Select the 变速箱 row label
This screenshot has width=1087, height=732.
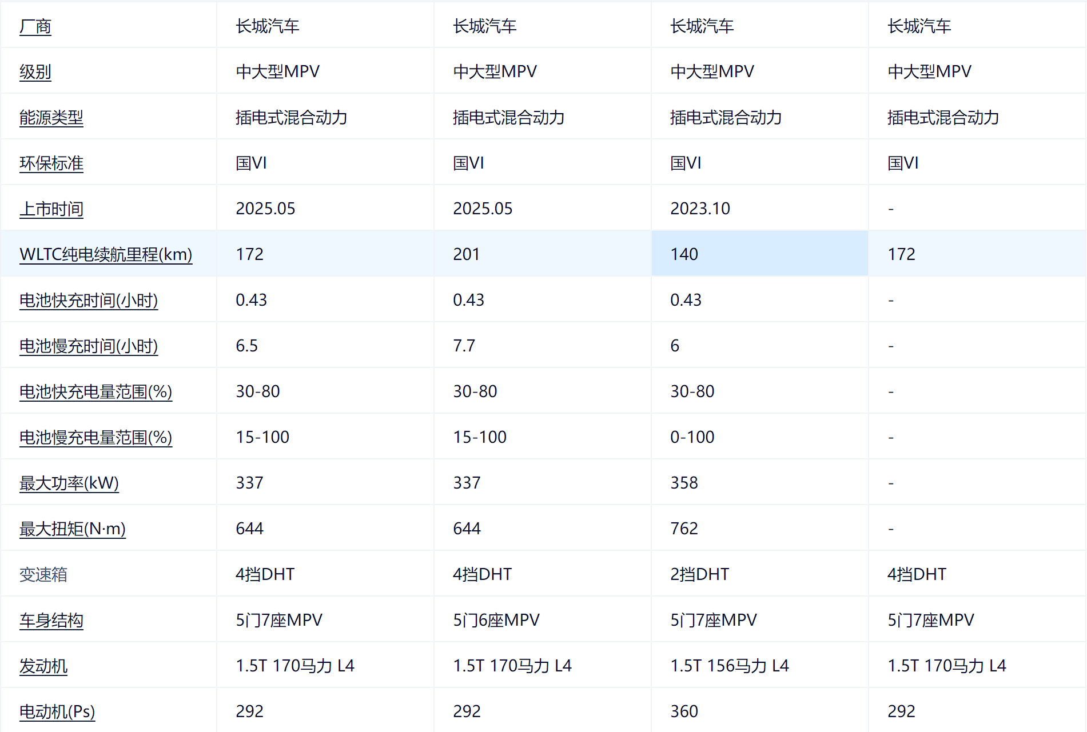43,574
